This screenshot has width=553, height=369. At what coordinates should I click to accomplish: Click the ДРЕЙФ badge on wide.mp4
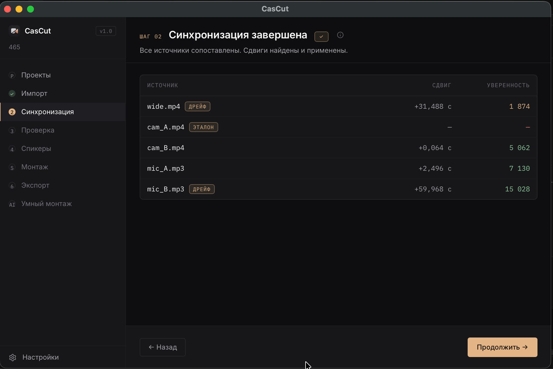(197, 106)
